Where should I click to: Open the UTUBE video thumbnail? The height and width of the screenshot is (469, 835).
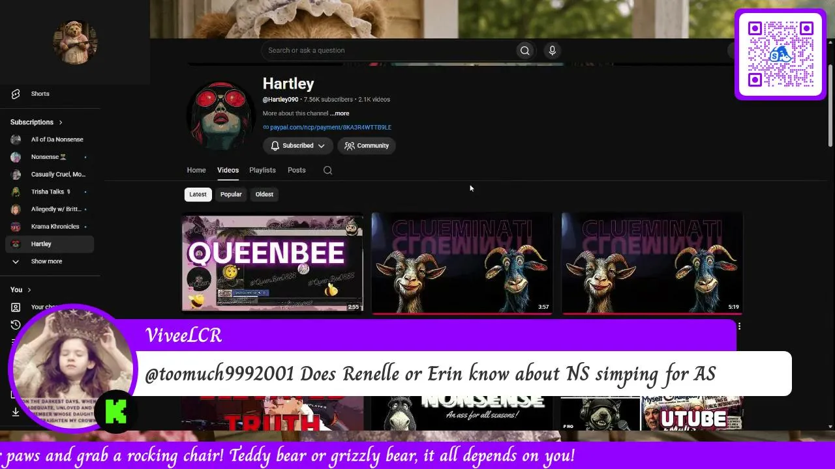click(652, 413)
